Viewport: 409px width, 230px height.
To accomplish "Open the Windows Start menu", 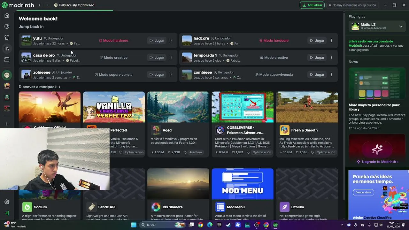I will click(134, 225).
